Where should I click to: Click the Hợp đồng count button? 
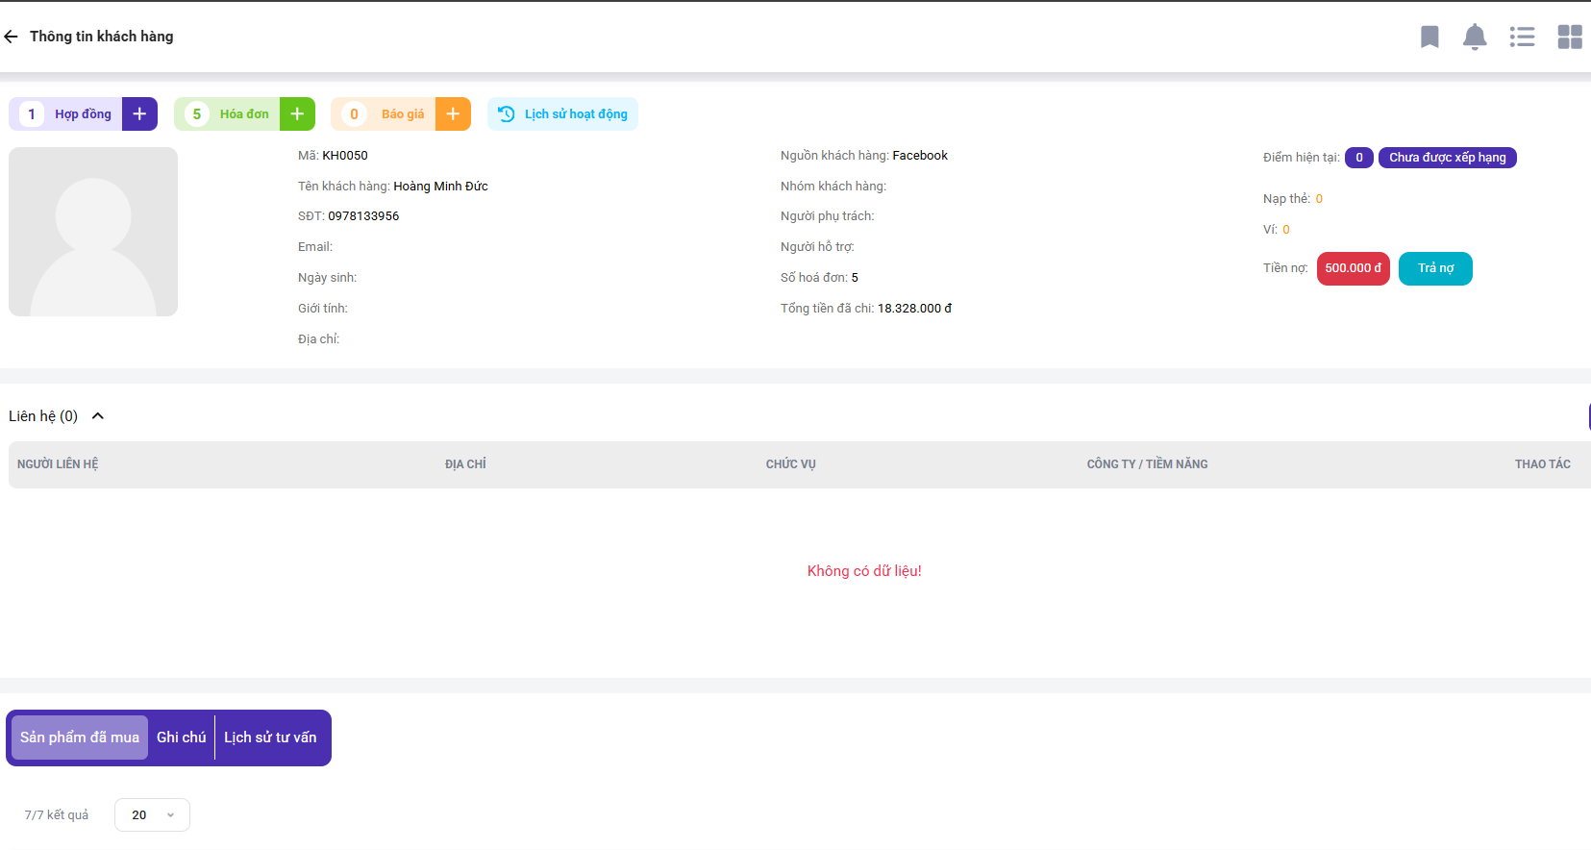pos(67,113)
